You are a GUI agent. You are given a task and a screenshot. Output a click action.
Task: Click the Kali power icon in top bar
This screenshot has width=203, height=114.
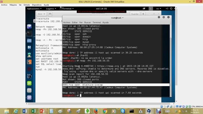171,9
